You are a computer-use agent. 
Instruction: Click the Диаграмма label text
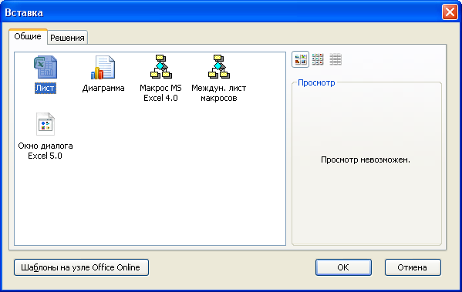point(103,88)
